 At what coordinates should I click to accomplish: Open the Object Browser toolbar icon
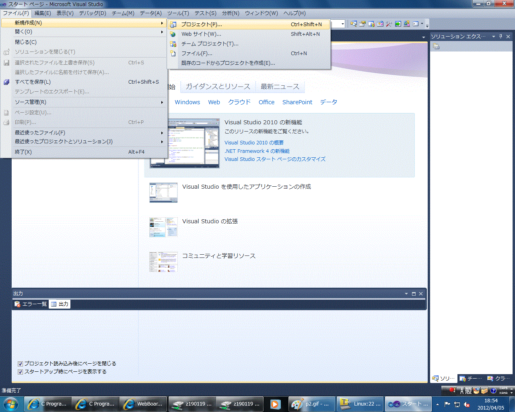pyautogui.click(x=380, y=24)
